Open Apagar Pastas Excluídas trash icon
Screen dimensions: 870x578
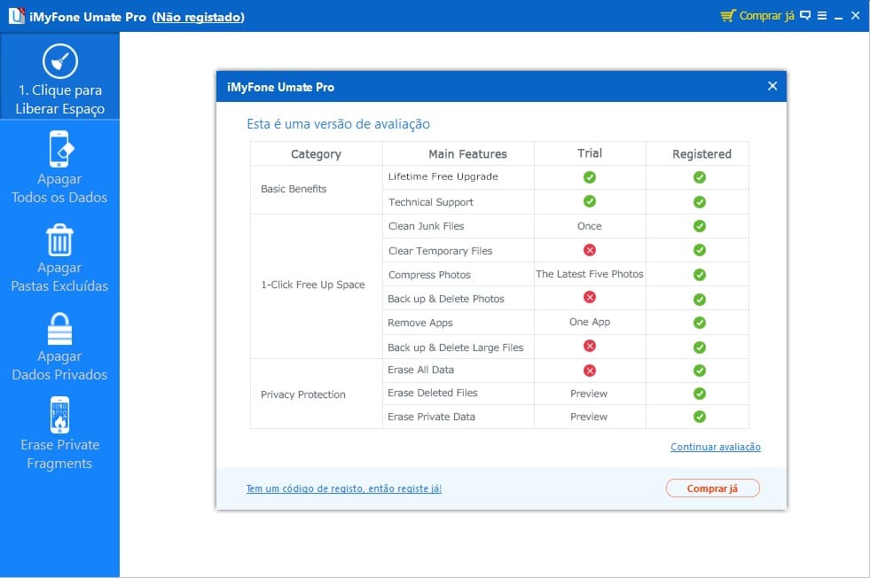click(x=59, y=239)
